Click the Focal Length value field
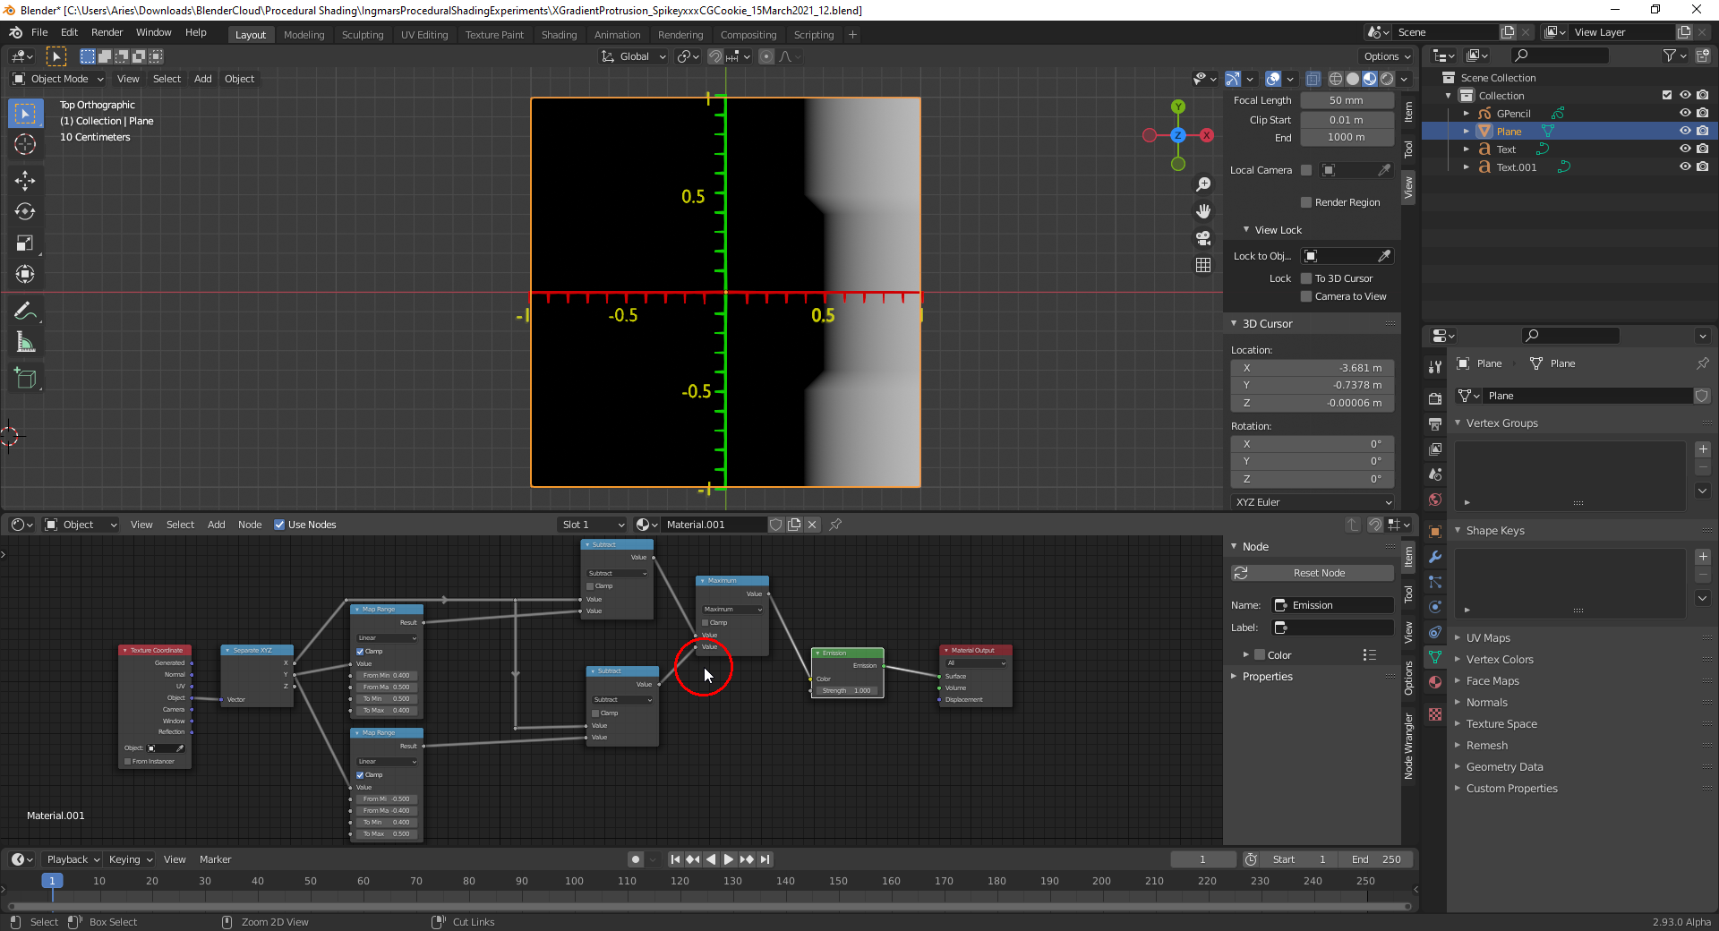 [x=1346, y=100]
